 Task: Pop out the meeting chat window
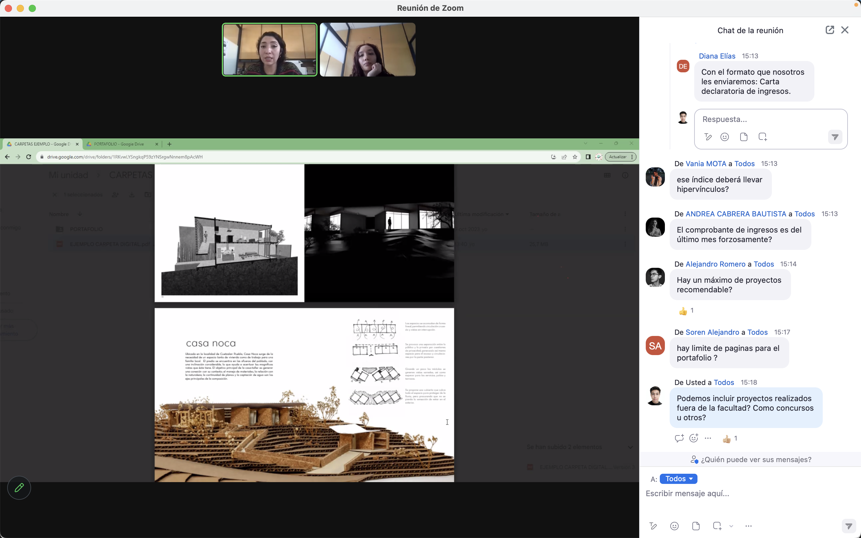829,30
